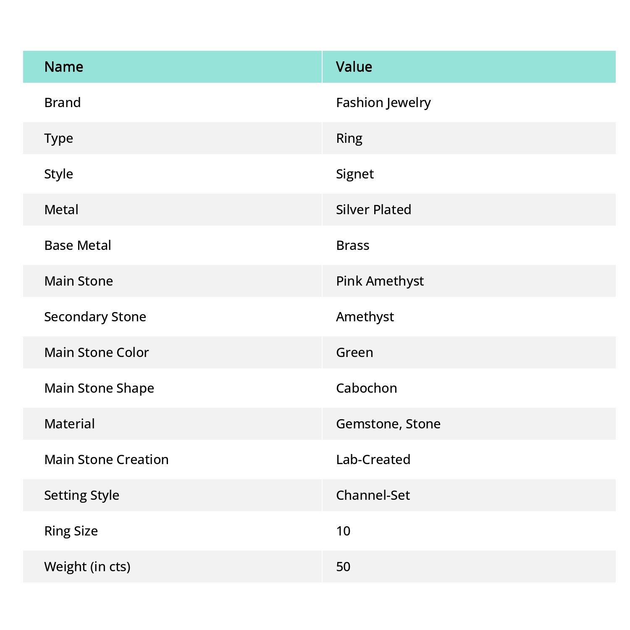Select the Lab-Created value
The width and height of the screenshot is (630, 630).
coord(373,459)
